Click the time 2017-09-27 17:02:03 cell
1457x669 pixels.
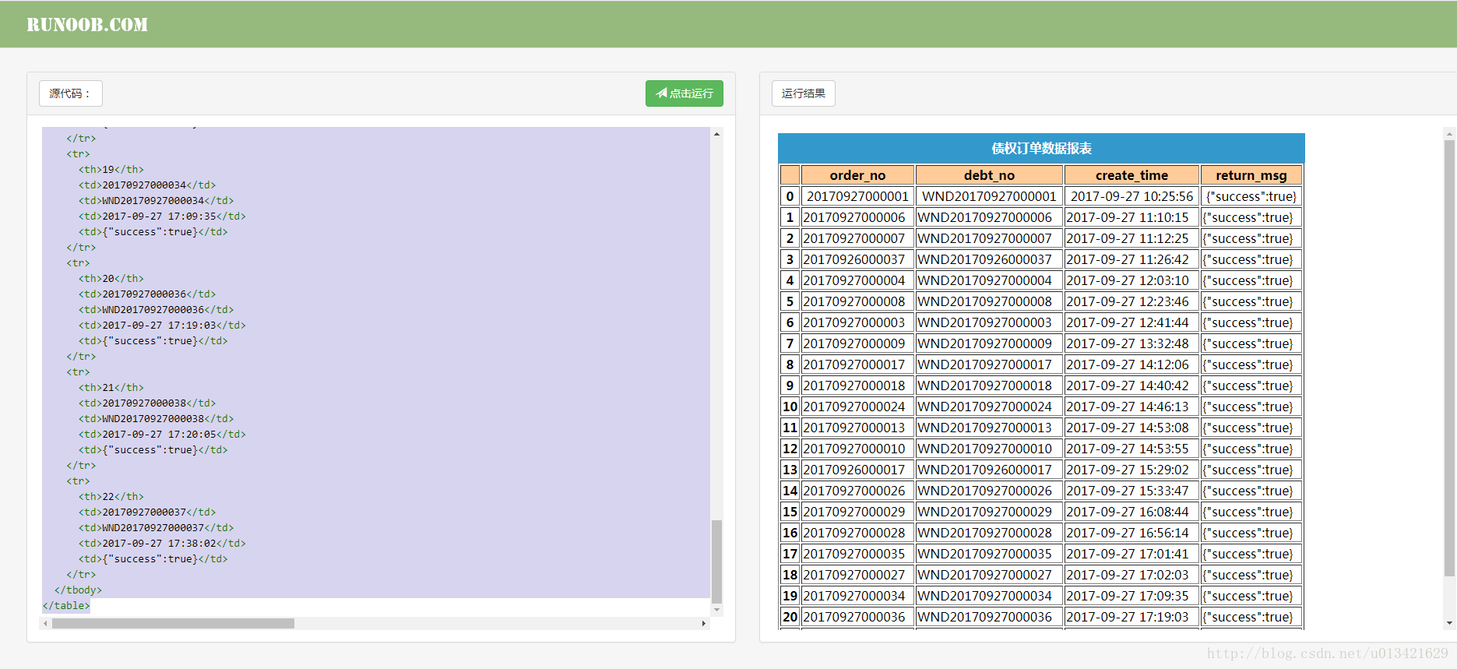point(1131,575)
